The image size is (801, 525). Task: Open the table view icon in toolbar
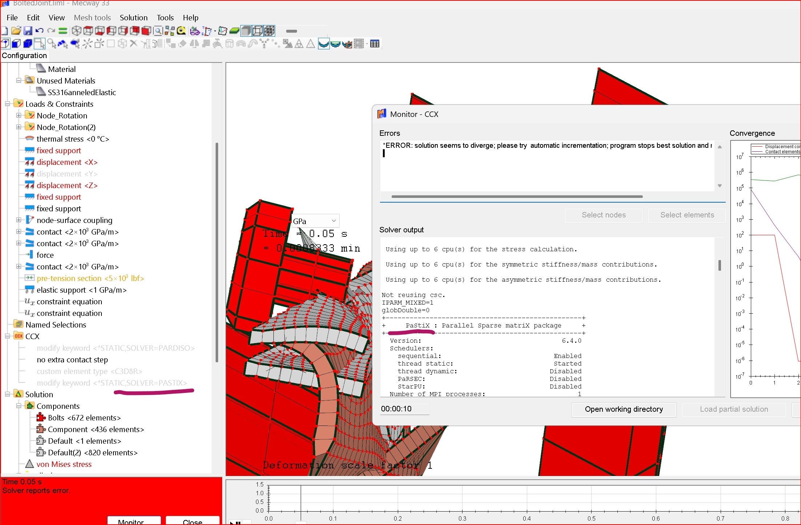[x=375, y=44]
